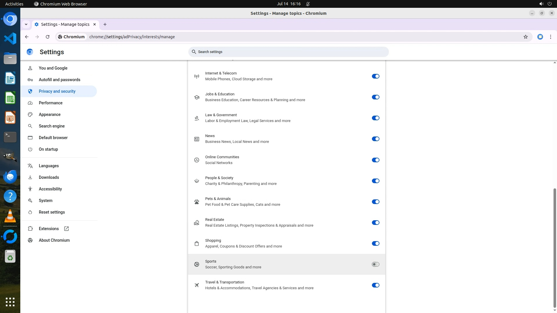Image resolution: width=557 pixels, height=313 pixels.
Task: Open Chromium three-dot menu
Action: pyautogui.click(x=550, y=37)
